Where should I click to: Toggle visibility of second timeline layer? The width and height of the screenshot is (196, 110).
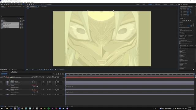point(1,82)
